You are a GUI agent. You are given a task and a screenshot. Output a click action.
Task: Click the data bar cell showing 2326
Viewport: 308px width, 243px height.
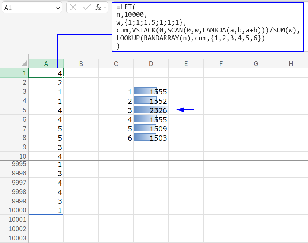[151, 110]
